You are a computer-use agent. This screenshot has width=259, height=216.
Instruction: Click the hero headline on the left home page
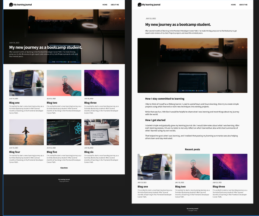(x=46, y=48)
